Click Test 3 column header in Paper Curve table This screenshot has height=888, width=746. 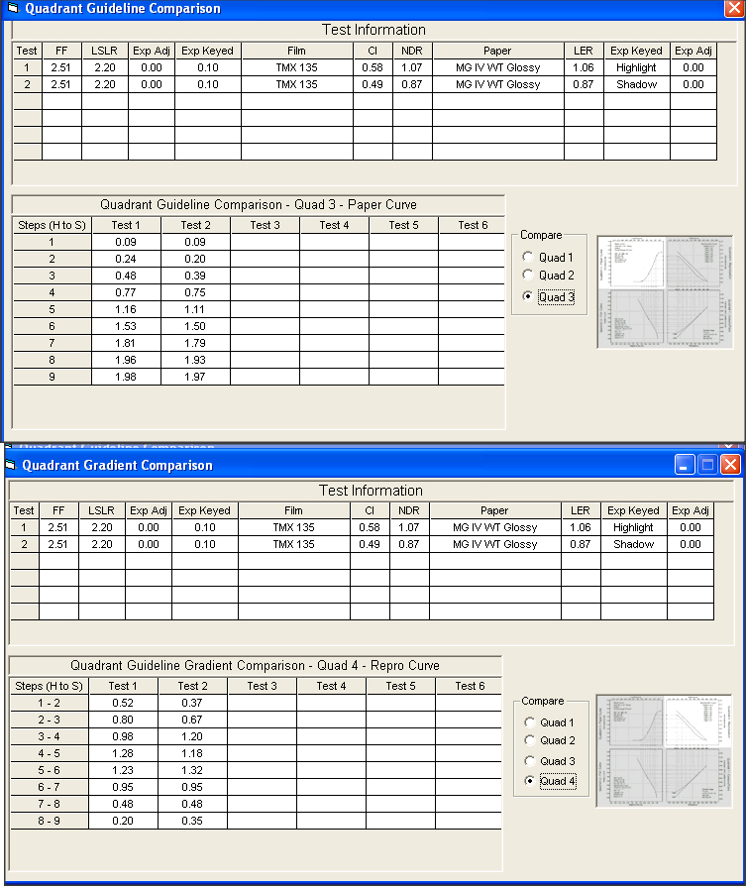click(x=265, y=225)
